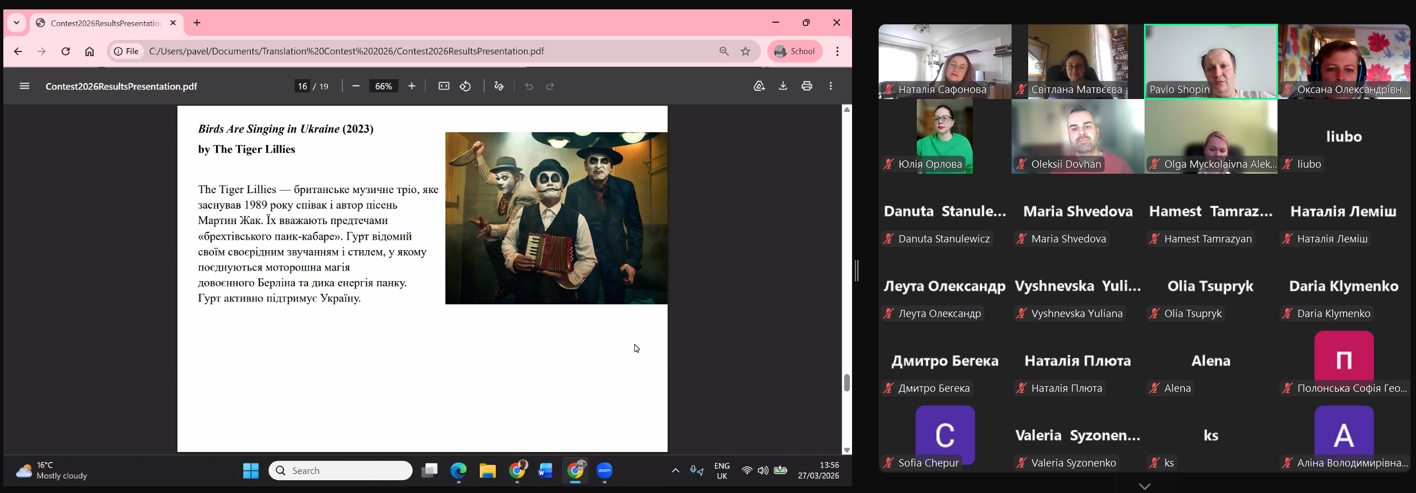
Task: Click the save to Drive icon
Action: 759,86
